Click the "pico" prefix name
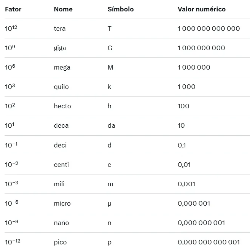This screenshot has width=250, height=252. coord(60,242)
